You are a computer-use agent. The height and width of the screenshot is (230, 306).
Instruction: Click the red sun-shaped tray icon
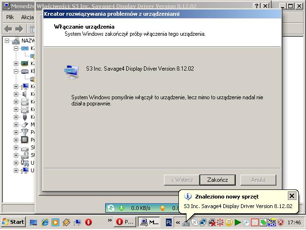[x=220, y=222]
